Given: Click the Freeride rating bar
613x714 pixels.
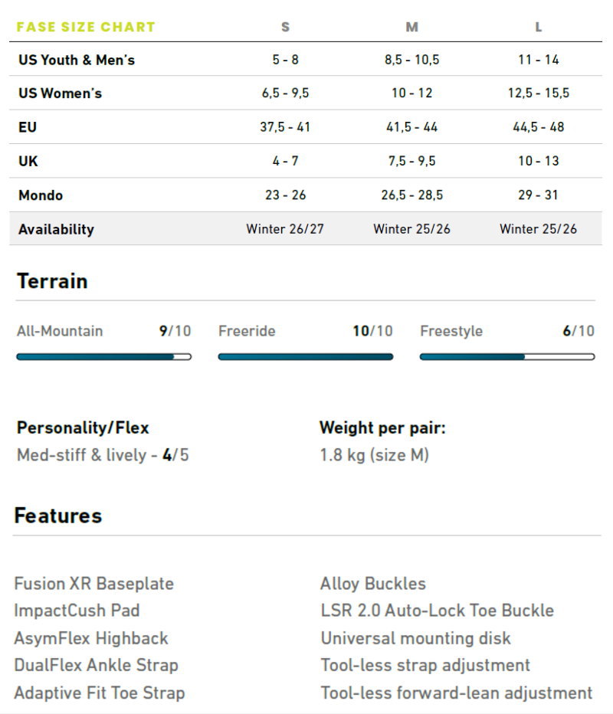Looking at the screenshot, I should click(306, 356).
